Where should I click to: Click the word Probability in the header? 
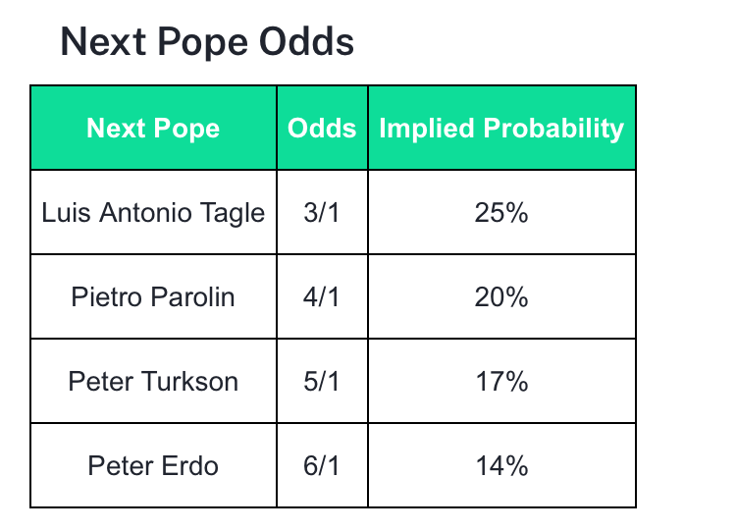[x=553, y=129]
